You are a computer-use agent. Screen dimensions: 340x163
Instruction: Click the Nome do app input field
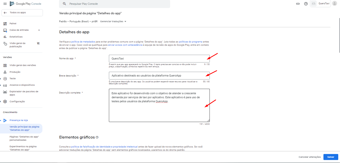159,58
